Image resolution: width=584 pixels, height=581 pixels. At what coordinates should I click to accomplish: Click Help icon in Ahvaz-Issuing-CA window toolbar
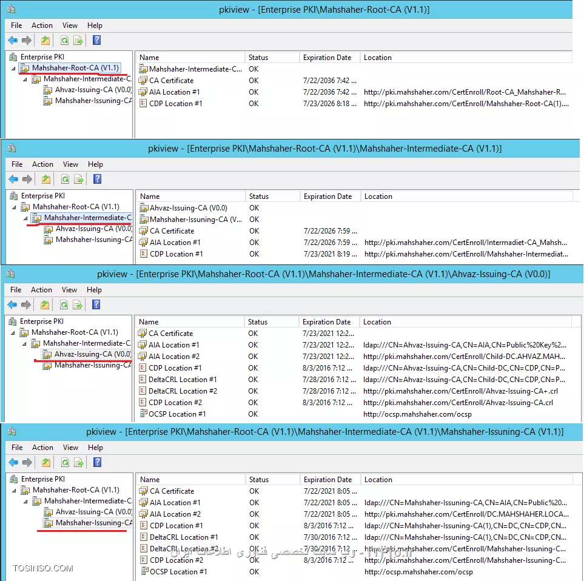tap(96, 304)
